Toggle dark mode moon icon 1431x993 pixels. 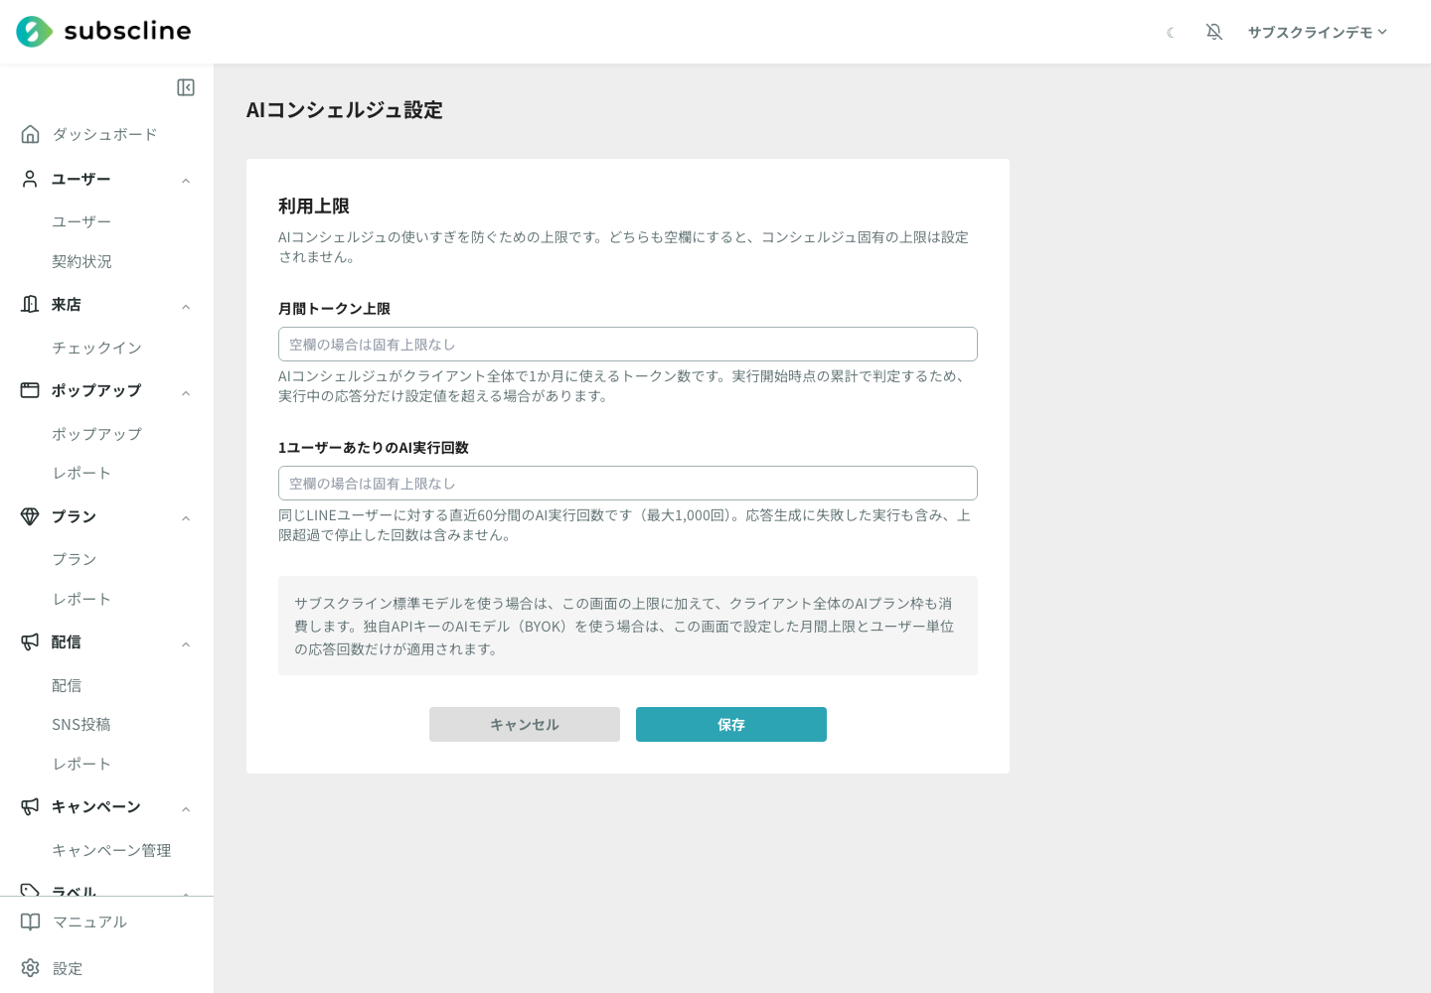(x=1171, y=33)
